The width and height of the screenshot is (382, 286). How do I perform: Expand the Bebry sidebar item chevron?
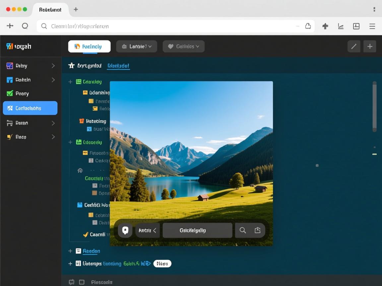[53, 66]
